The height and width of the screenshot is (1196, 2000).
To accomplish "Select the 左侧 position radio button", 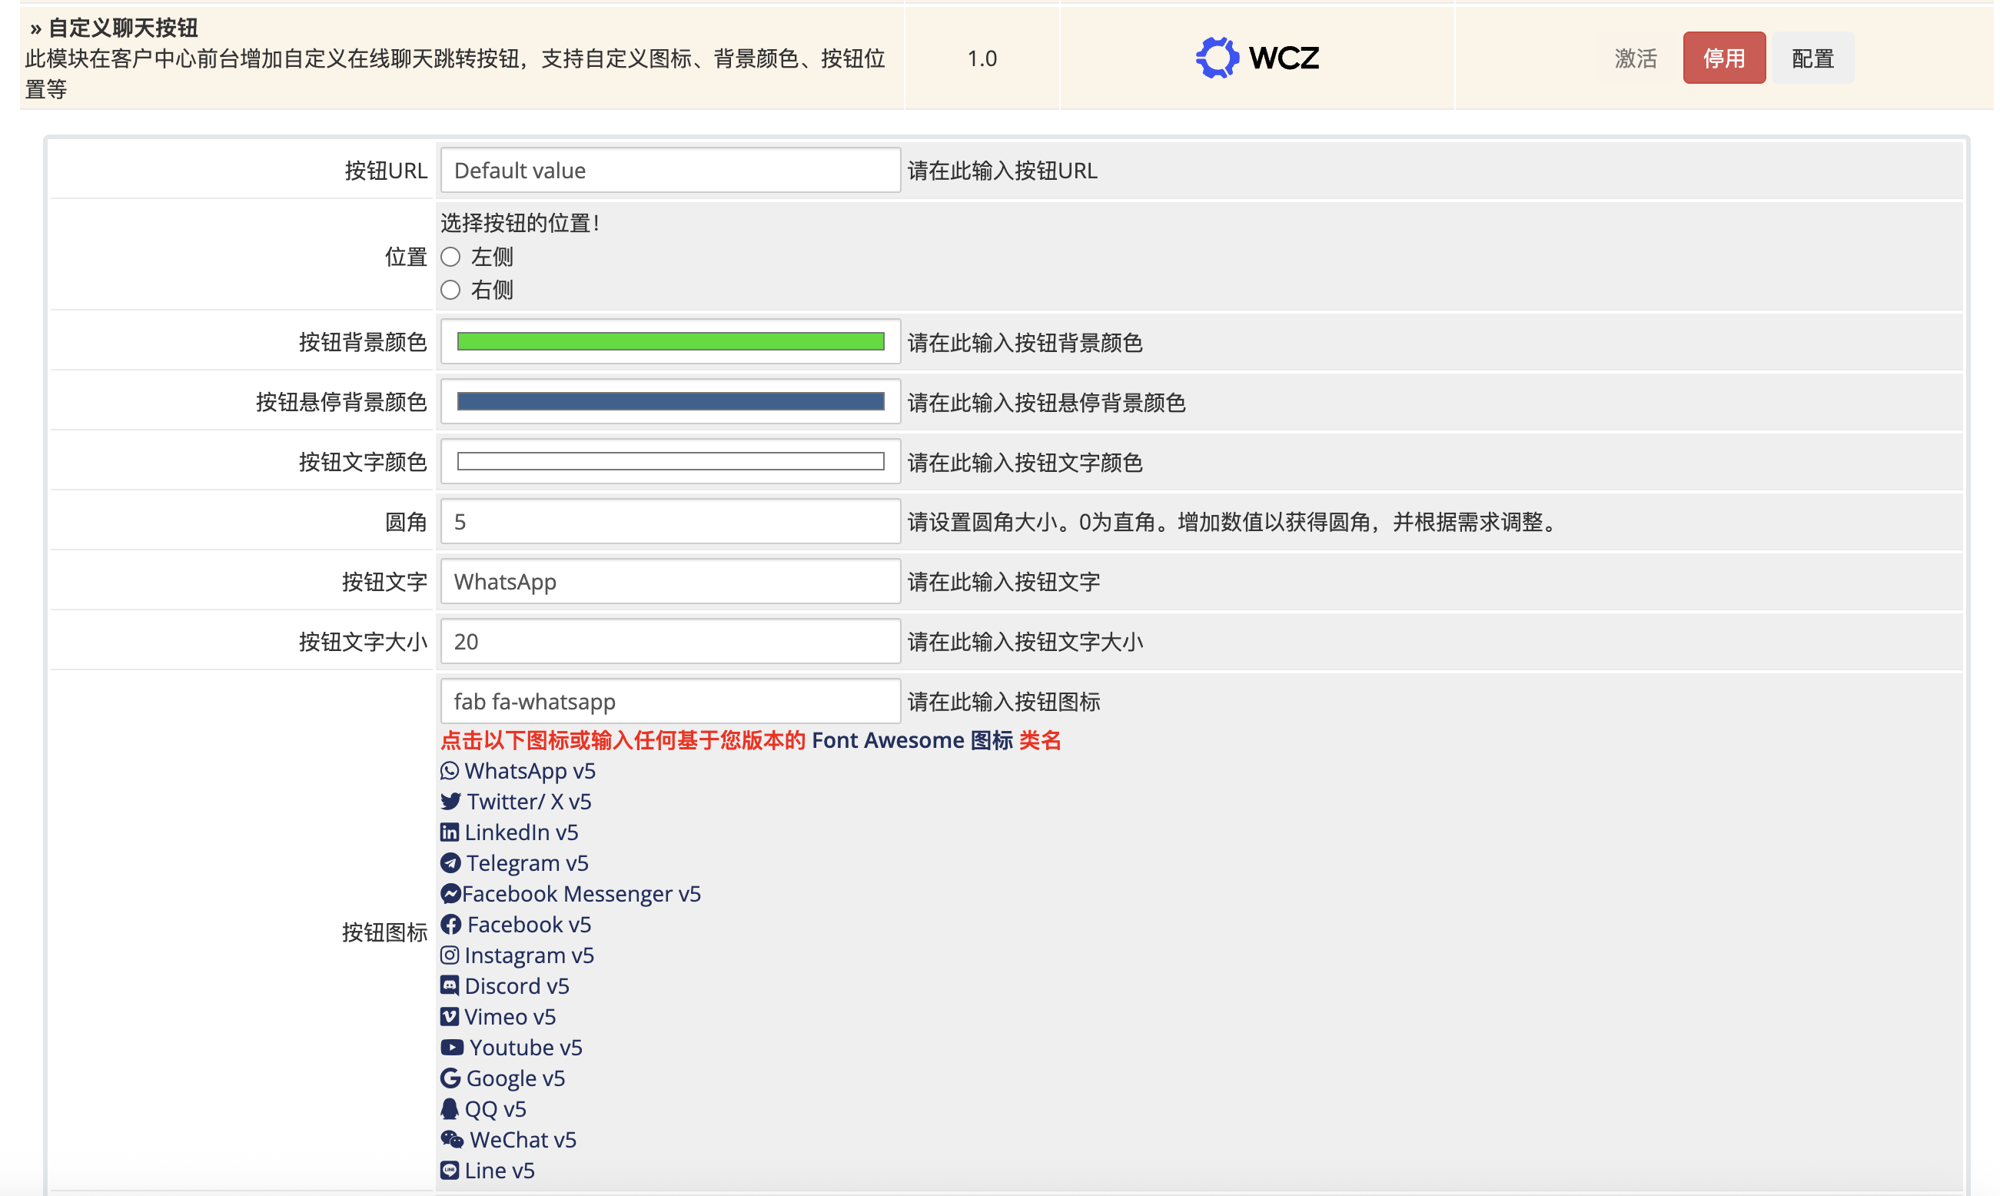I will point(450,257).
